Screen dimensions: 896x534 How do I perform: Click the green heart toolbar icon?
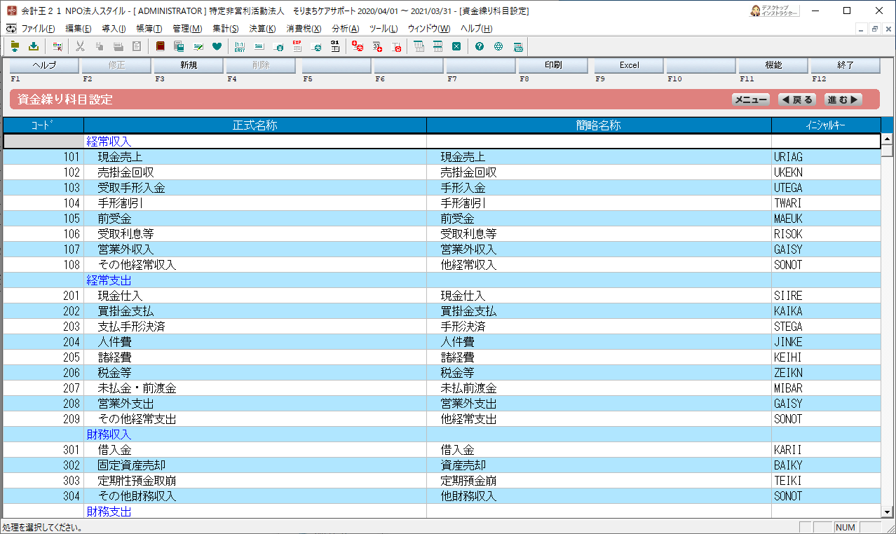217,47
